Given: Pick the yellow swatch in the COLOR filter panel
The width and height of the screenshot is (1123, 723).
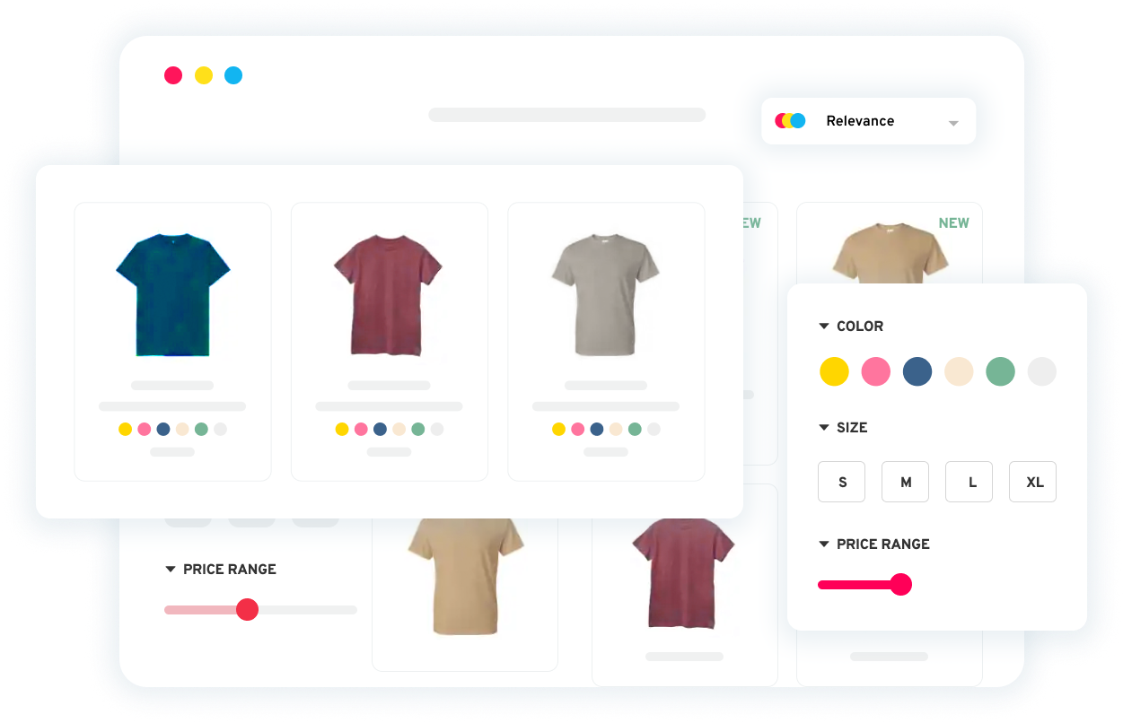Looking at the screenshot, I should click(834, 370).
